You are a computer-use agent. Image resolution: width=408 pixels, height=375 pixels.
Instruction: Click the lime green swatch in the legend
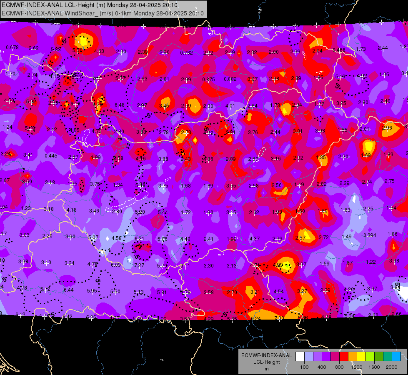[x=370, y=357]
